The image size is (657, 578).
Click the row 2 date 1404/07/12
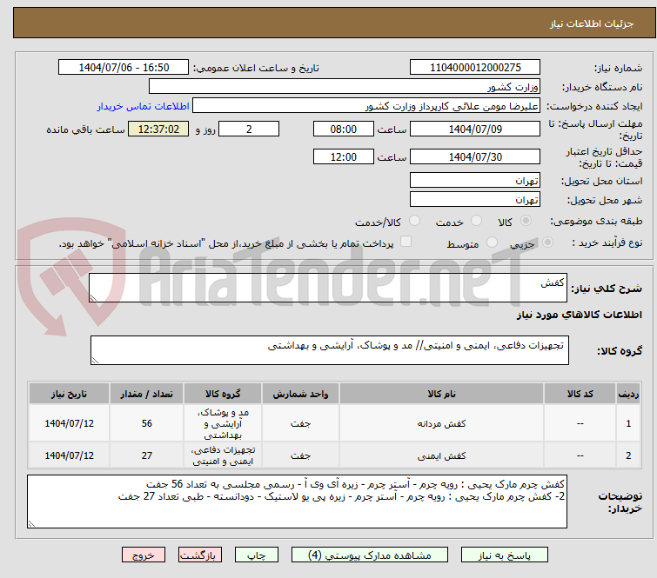[x=69, y=455]
